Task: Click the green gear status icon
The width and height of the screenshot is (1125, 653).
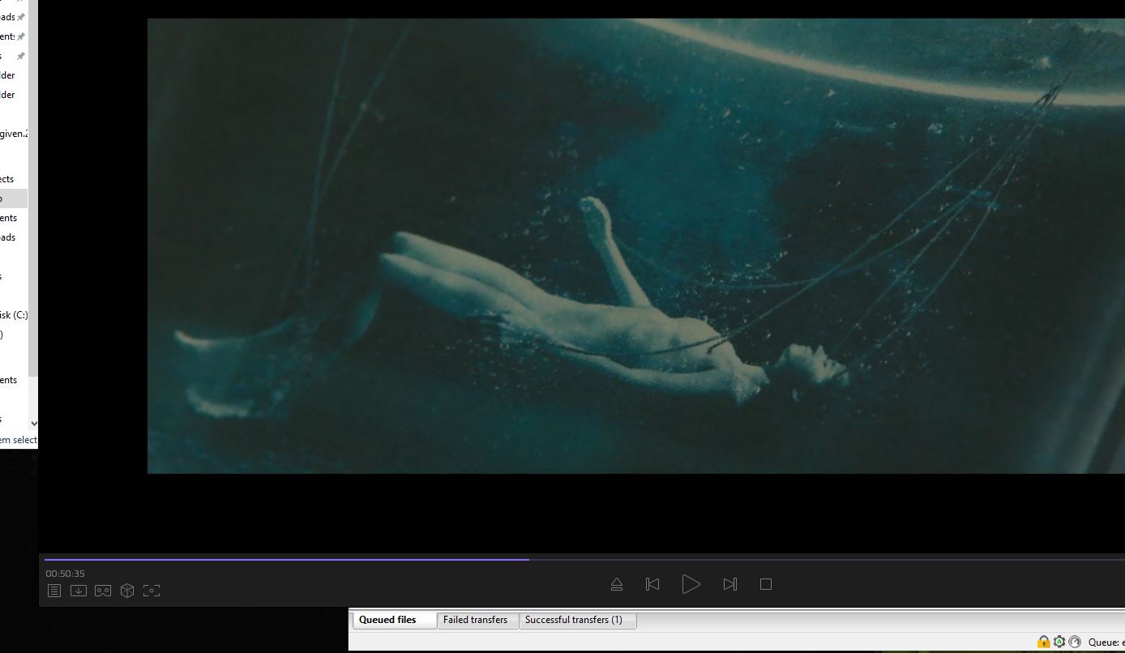Action: (1059, 642)
